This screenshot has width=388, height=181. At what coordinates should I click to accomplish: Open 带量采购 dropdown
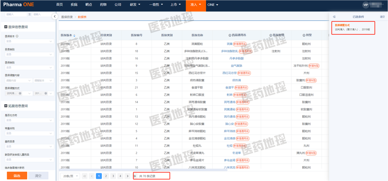(29, 133)
